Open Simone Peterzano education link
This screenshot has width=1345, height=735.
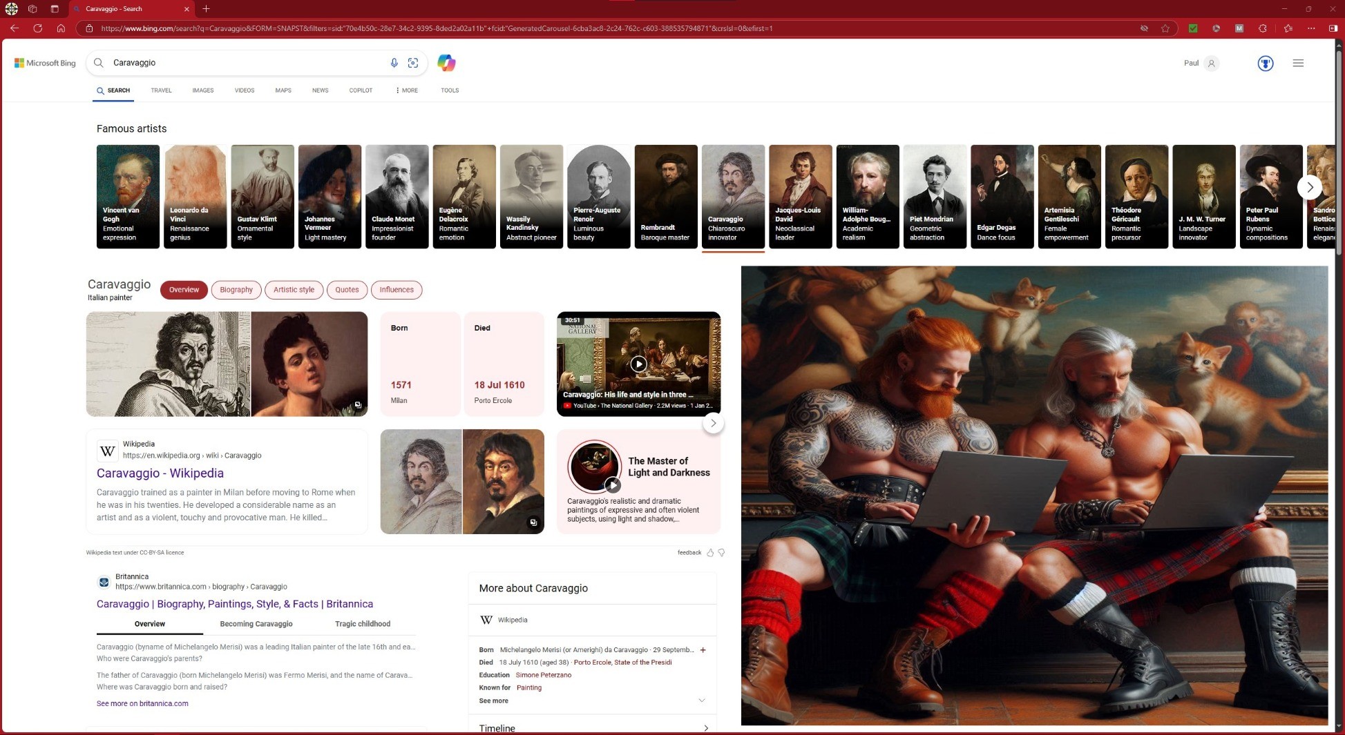tap(544, 675)
